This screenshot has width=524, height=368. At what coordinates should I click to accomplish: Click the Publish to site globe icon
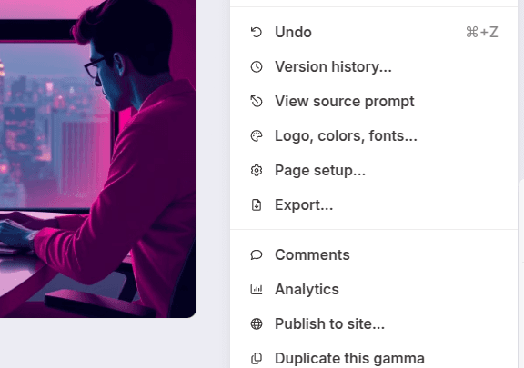(x=257, y=323)
